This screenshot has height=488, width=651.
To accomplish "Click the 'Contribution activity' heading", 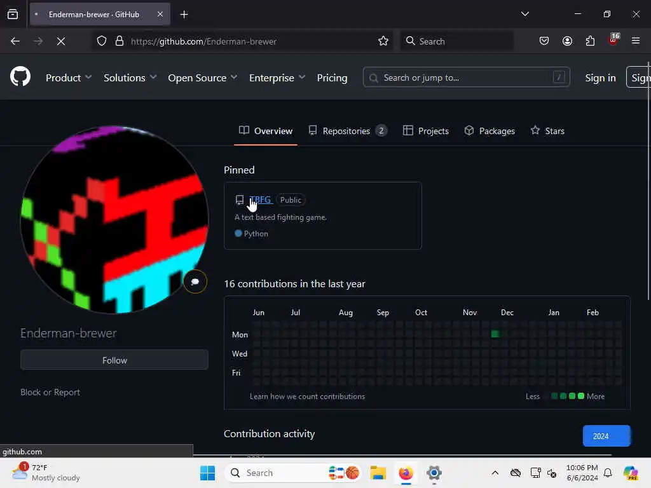I will pyautogui.click(x=269, y=433).
